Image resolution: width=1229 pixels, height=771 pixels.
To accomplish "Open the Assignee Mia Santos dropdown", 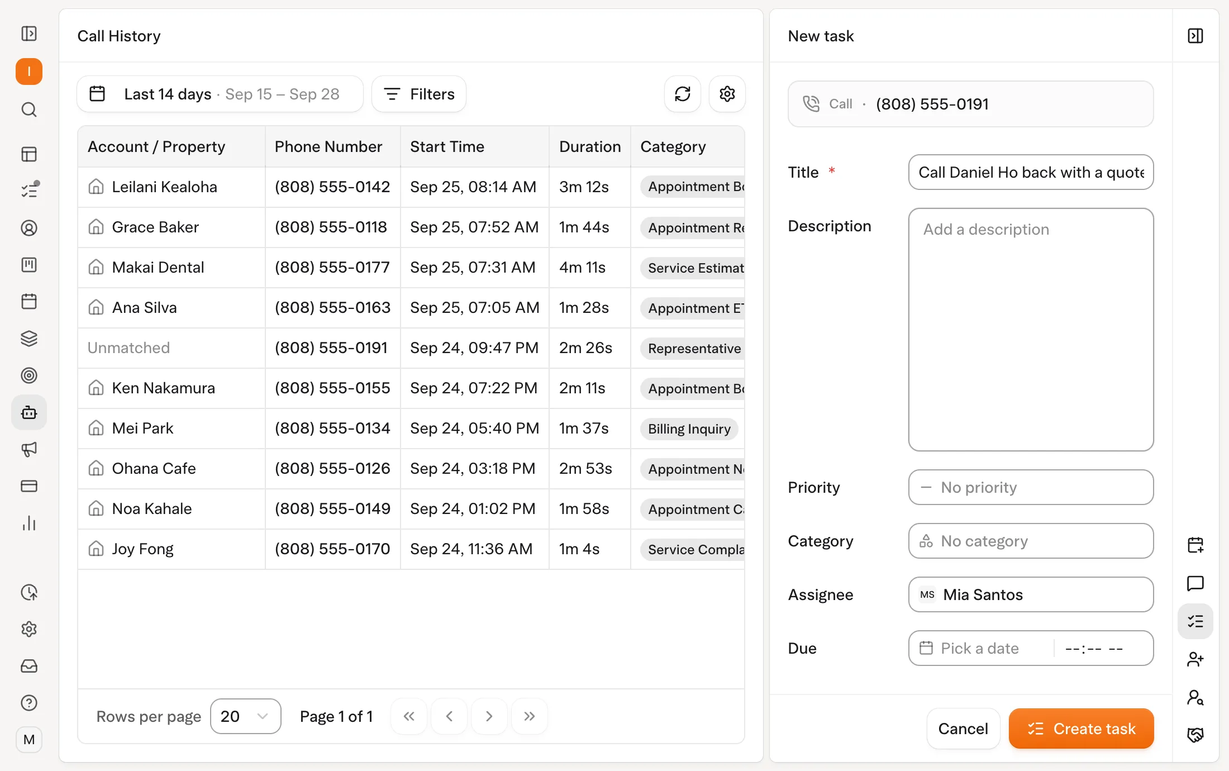I will tap(1031, 594).
